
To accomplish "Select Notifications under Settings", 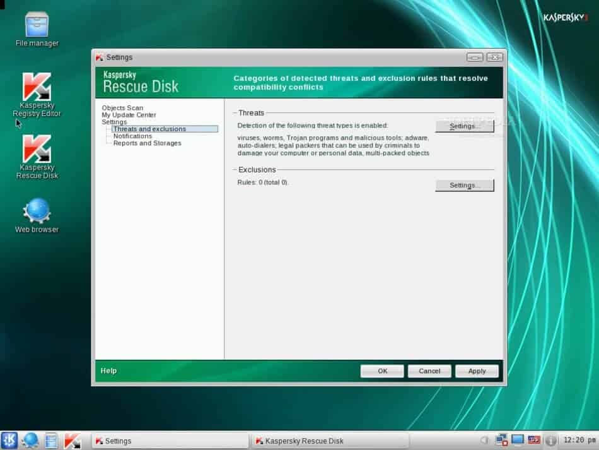I will pyautogui.click(x=132, y=136).
